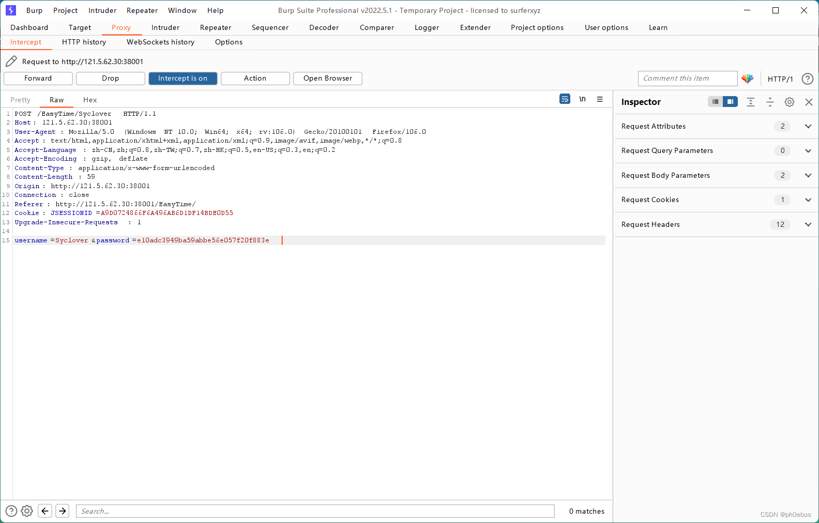Open Proxy Options sub-tab

[x=229, y=42]
